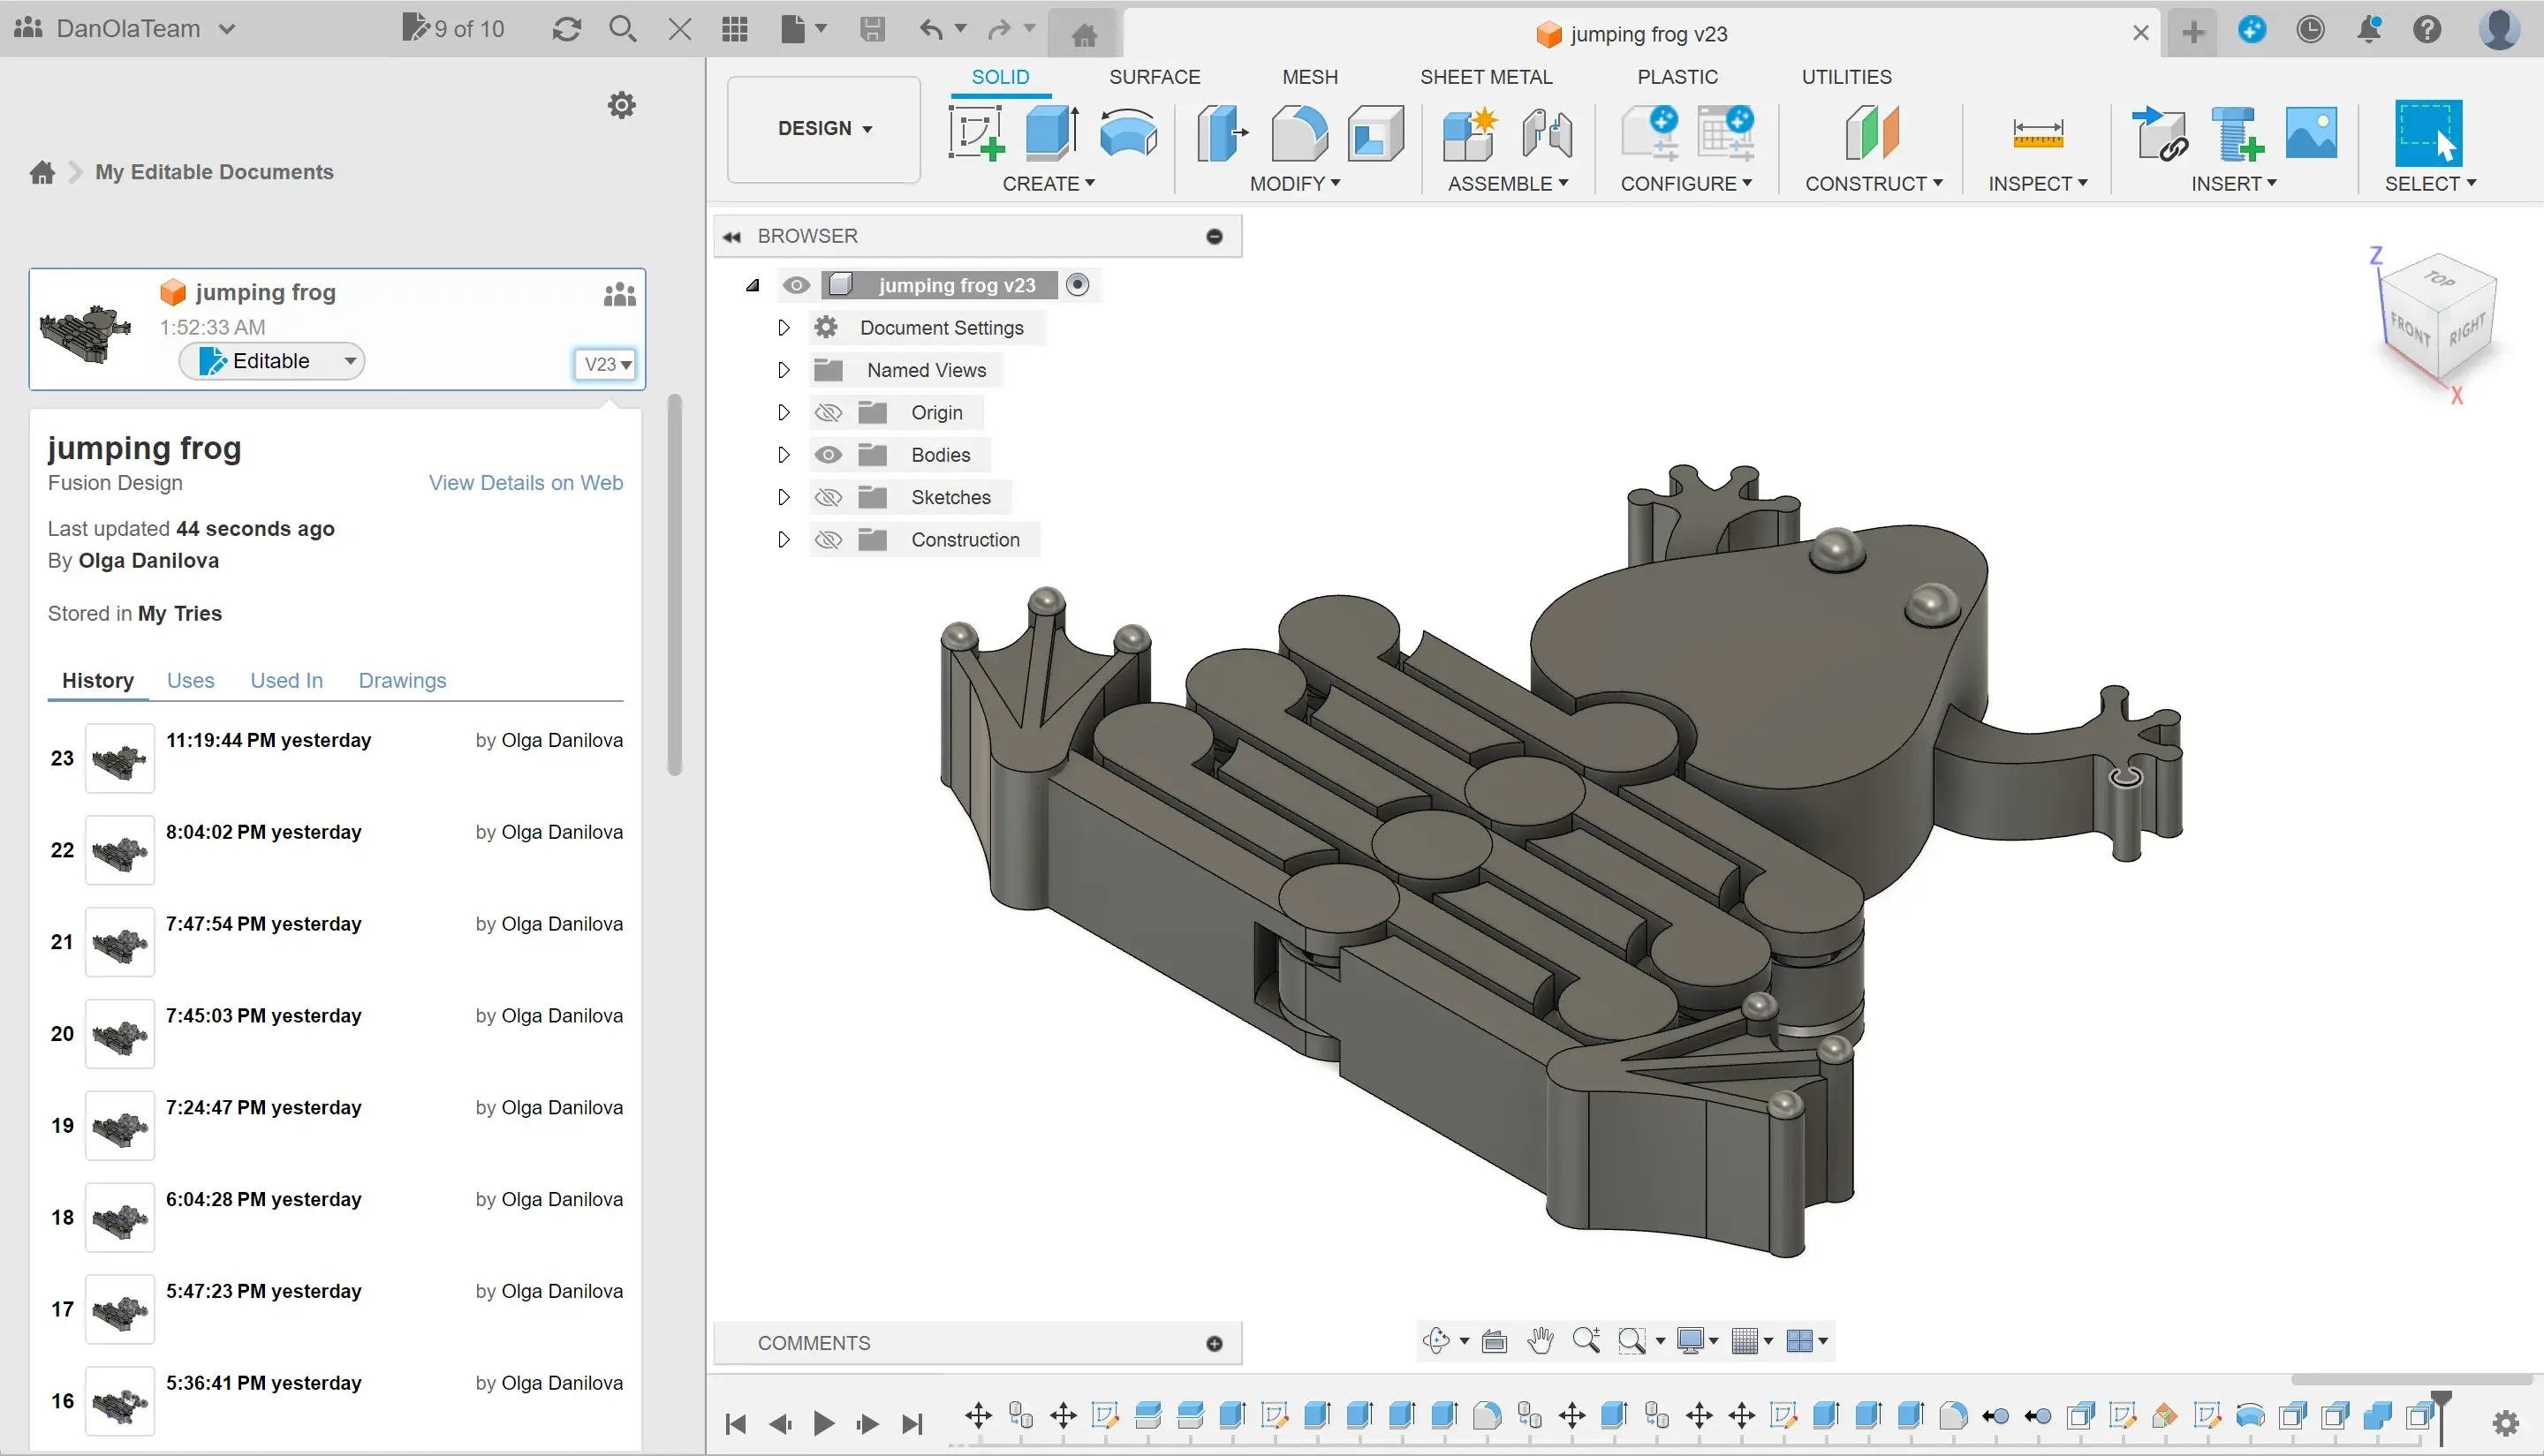Open the Data Panel grid icon
Image resolution: width=2544 pixels, height=1456 pixels.
pos(735,29)
